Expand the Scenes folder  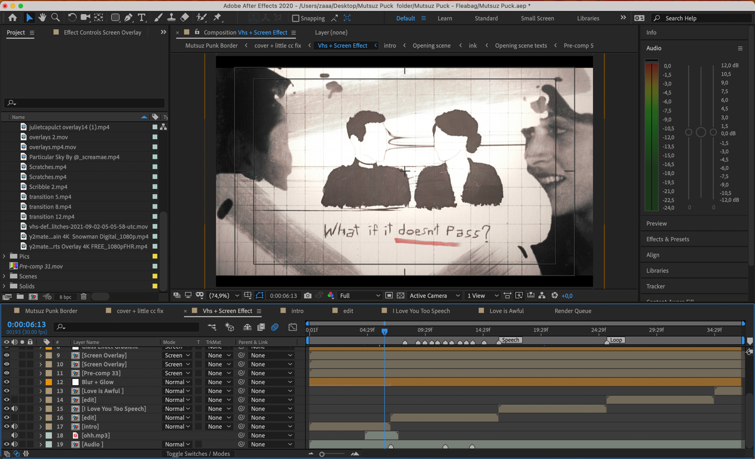click(5, 277)
